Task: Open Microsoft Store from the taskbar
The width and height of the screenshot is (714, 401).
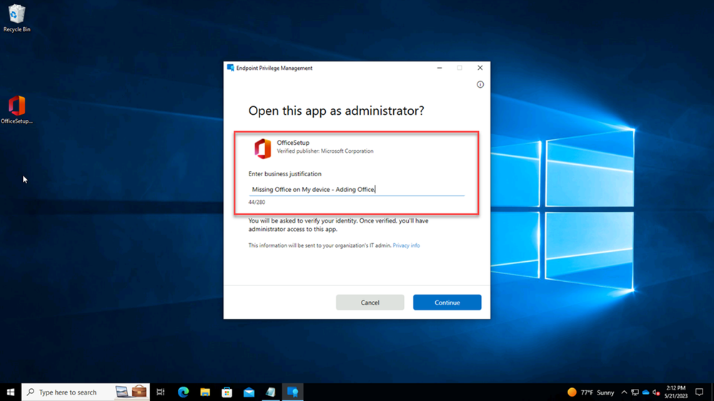Action: click(227, 392)
